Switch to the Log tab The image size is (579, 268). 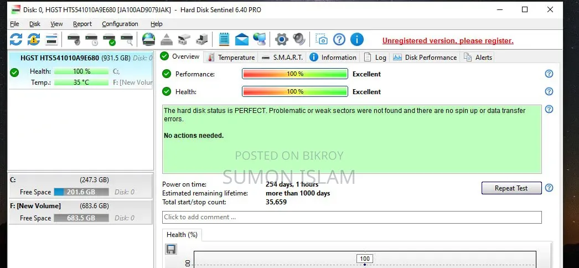tap(375, 58)
